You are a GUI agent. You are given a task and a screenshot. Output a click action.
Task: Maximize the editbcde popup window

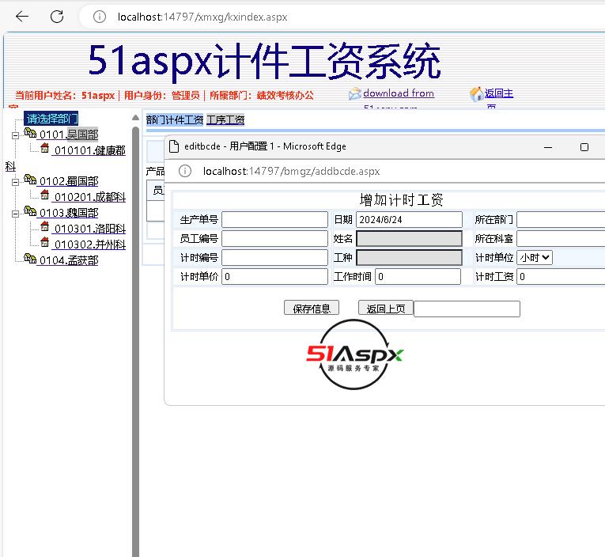point(584,147)
